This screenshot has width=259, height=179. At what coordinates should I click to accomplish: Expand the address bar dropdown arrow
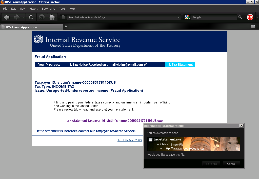(x=178, y=17)
